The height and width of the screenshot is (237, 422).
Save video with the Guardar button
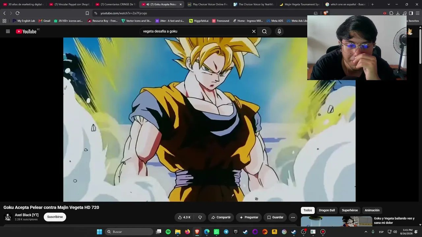click(275, 217)
